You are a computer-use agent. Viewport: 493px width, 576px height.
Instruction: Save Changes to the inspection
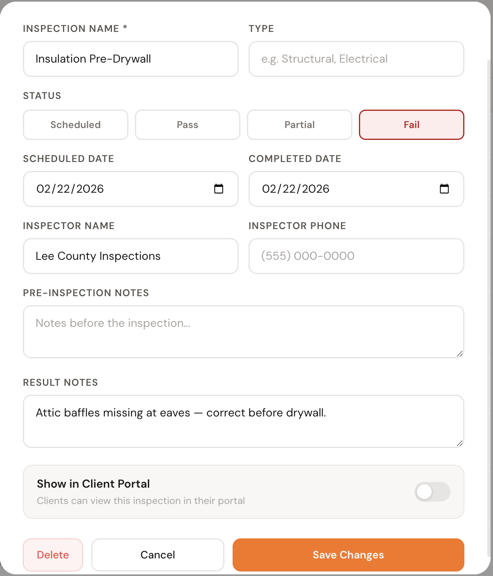click(x=348, y=555)
